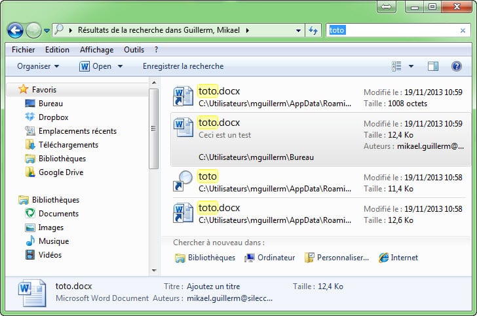Click the navigation pane scrollbar thumb
The height and width of the screenshot is (316, 477).
coord(153,128)
